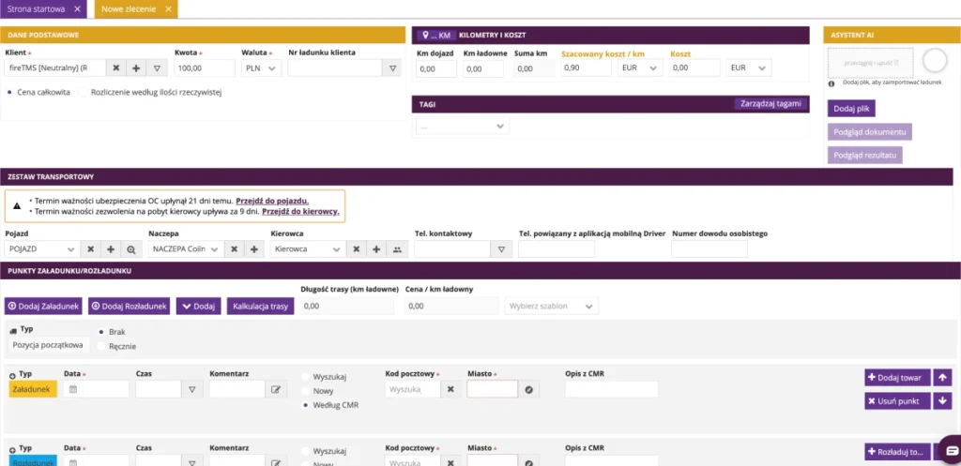Select Ręcznie for Pozycja początkowa

pyautogui.click(x=101, y=346)
